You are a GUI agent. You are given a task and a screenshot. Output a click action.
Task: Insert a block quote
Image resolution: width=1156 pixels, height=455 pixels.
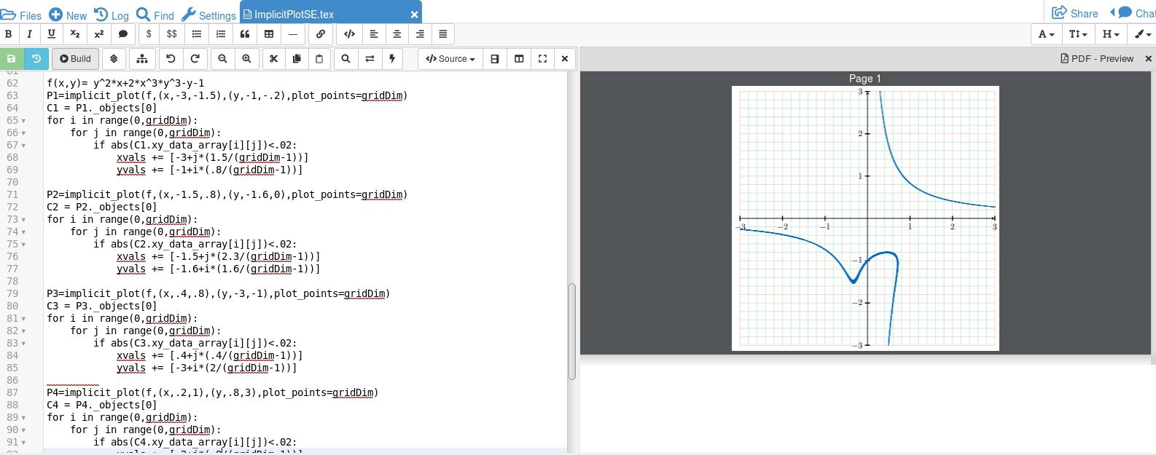245,33
